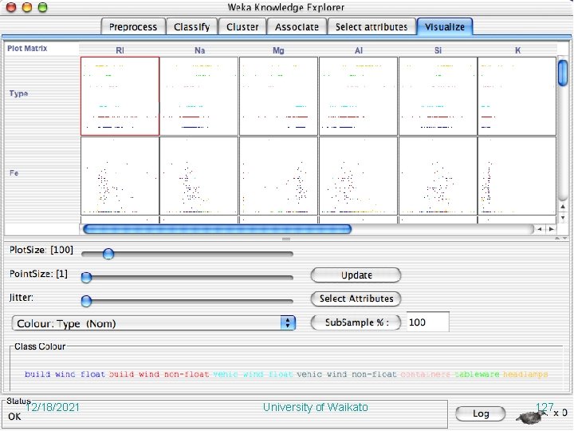The height and width of the screenshot is (431, 574).
Task: Click the yellow minimize window button
Action: [27, 7]
